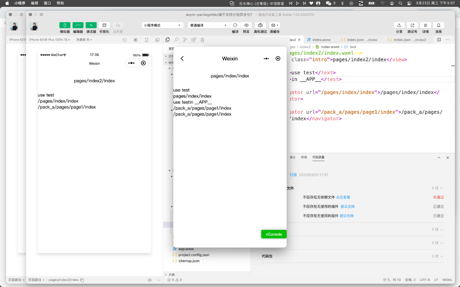Tap /pages/index/index link in simulator
460x287 pixels.
[x=58, y=101]
